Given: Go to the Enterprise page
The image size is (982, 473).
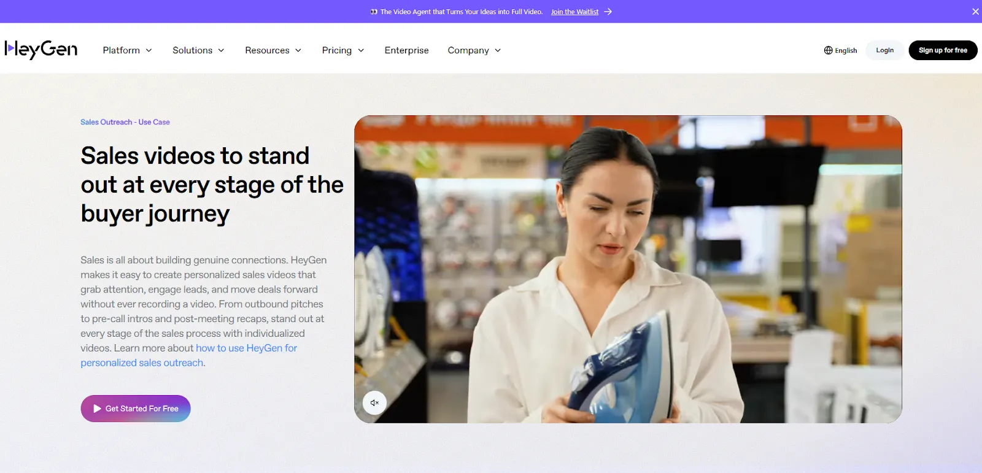Looking at the screenshot, I should (406, 50).
